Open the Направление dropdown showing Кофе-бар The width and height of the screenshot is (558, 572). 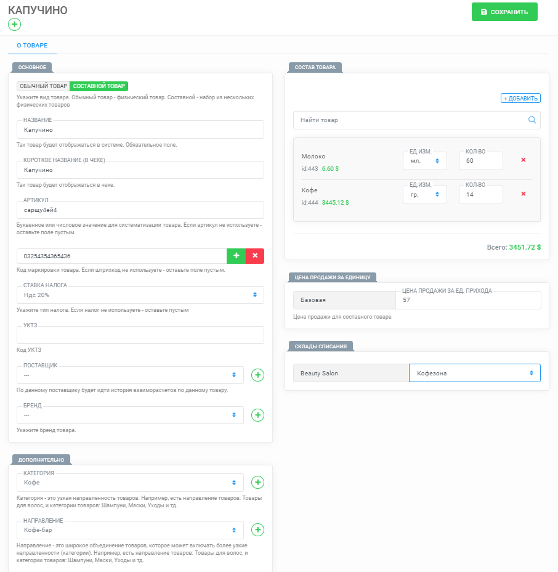(x=130, y=529)
